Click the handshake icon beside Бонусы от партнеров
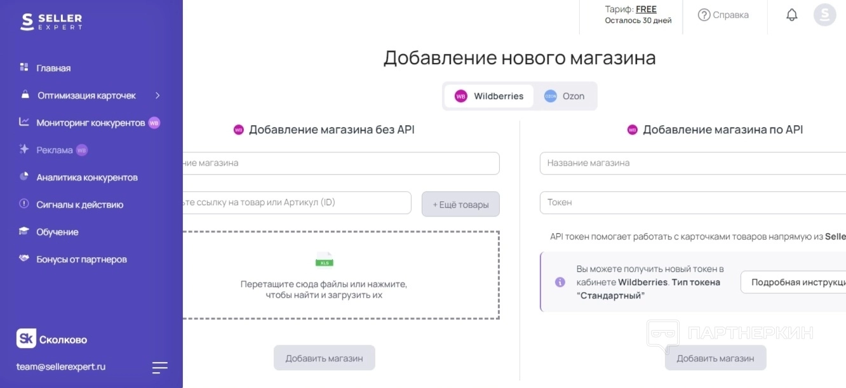Image resolution: width=846 pixels, height=388 pixels. click(24, 258)
